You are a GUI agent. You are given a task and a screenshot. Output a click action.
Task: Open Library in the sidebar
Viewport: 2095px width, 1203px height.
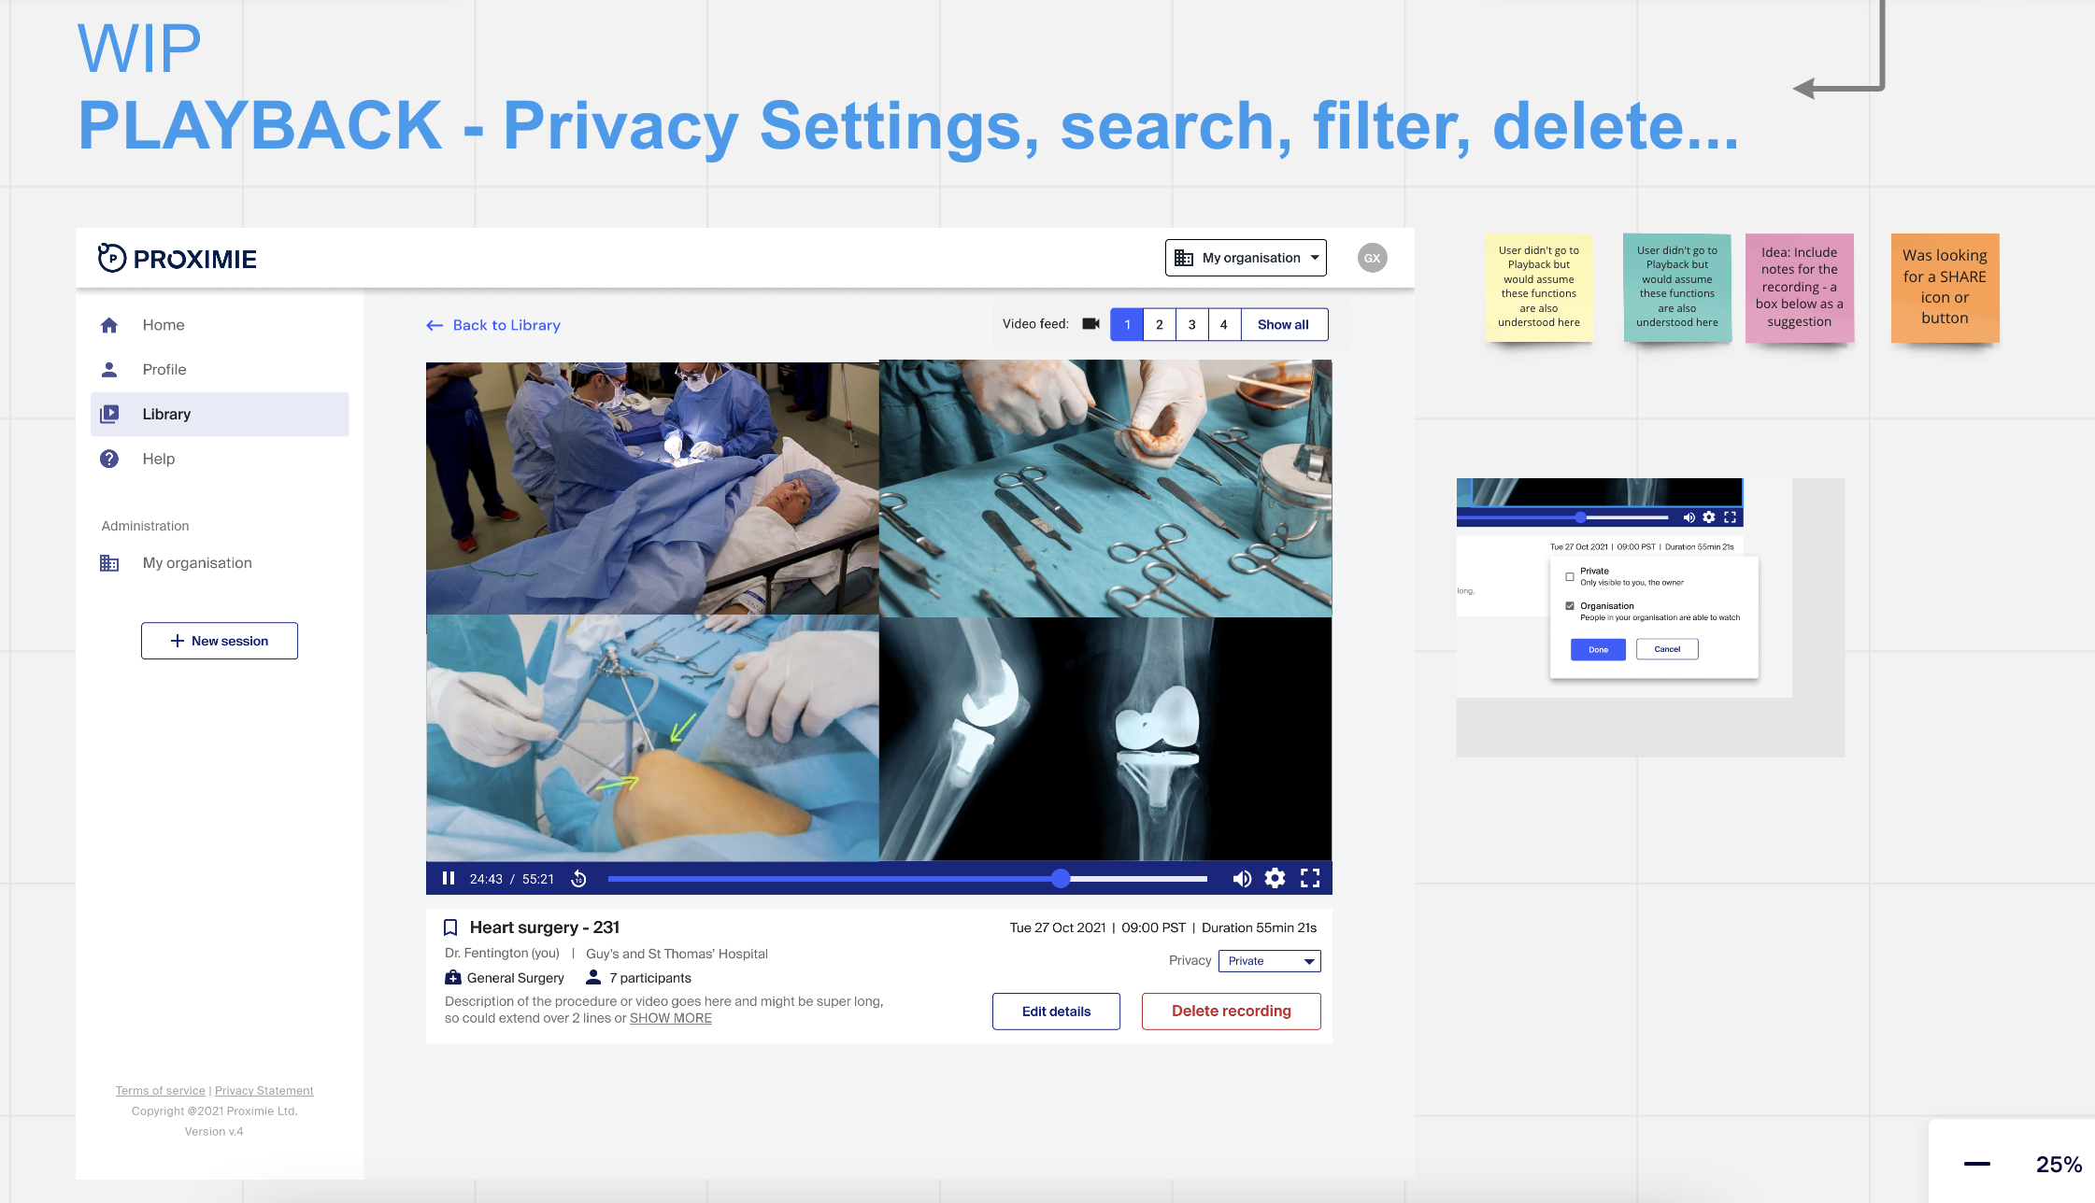click(166, 414)
